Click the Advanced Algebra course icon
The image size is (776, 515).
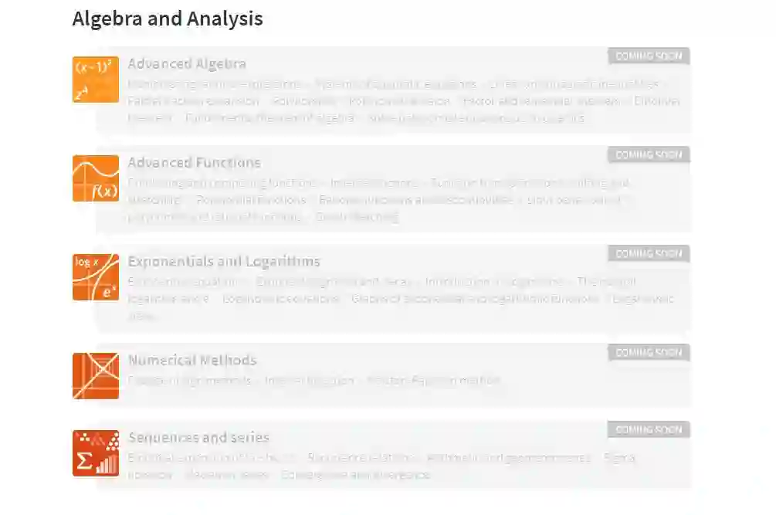point(96,80)
